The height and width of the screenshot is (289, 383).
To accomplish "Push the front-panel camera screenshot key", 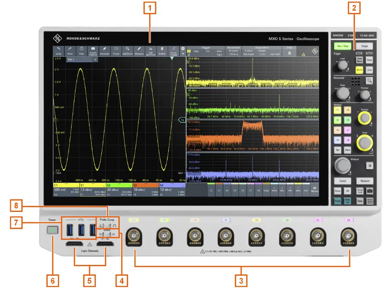I will [370, 191].
